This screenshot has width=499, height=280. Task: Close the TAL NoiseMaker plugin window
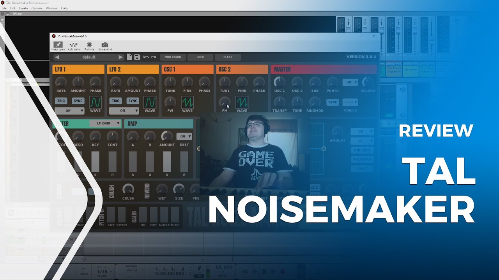point(373,36)
